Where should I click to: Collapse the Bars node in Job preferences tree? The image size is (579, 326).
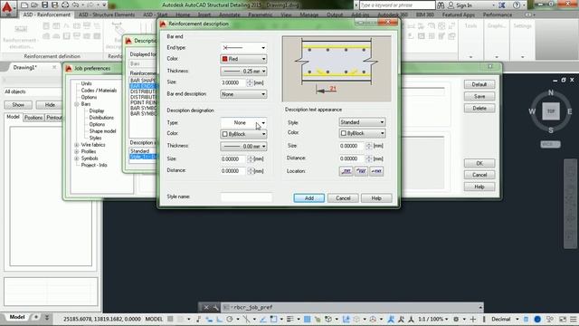(x=76, y=104)
